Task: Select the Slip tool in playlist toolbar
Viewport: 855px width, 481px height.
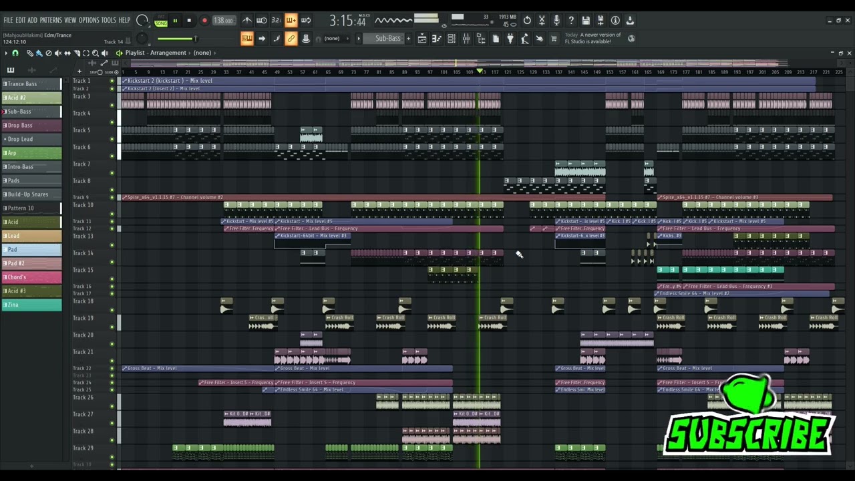Action: pyautogui.click(x=67, y=53)
